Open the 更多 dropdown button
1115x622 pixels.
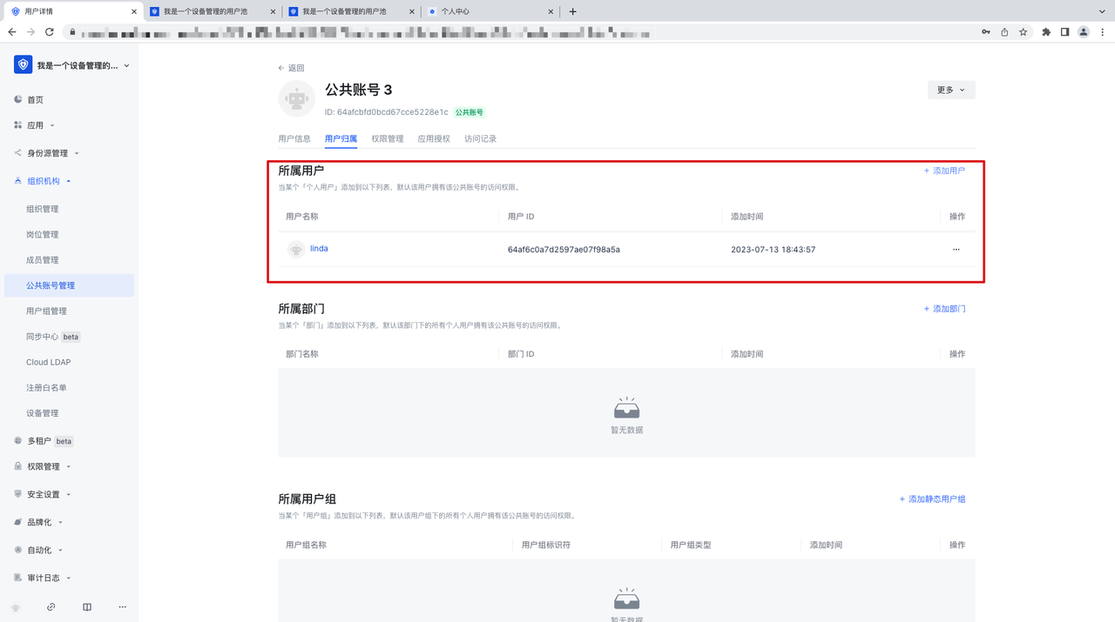point(951,90)
